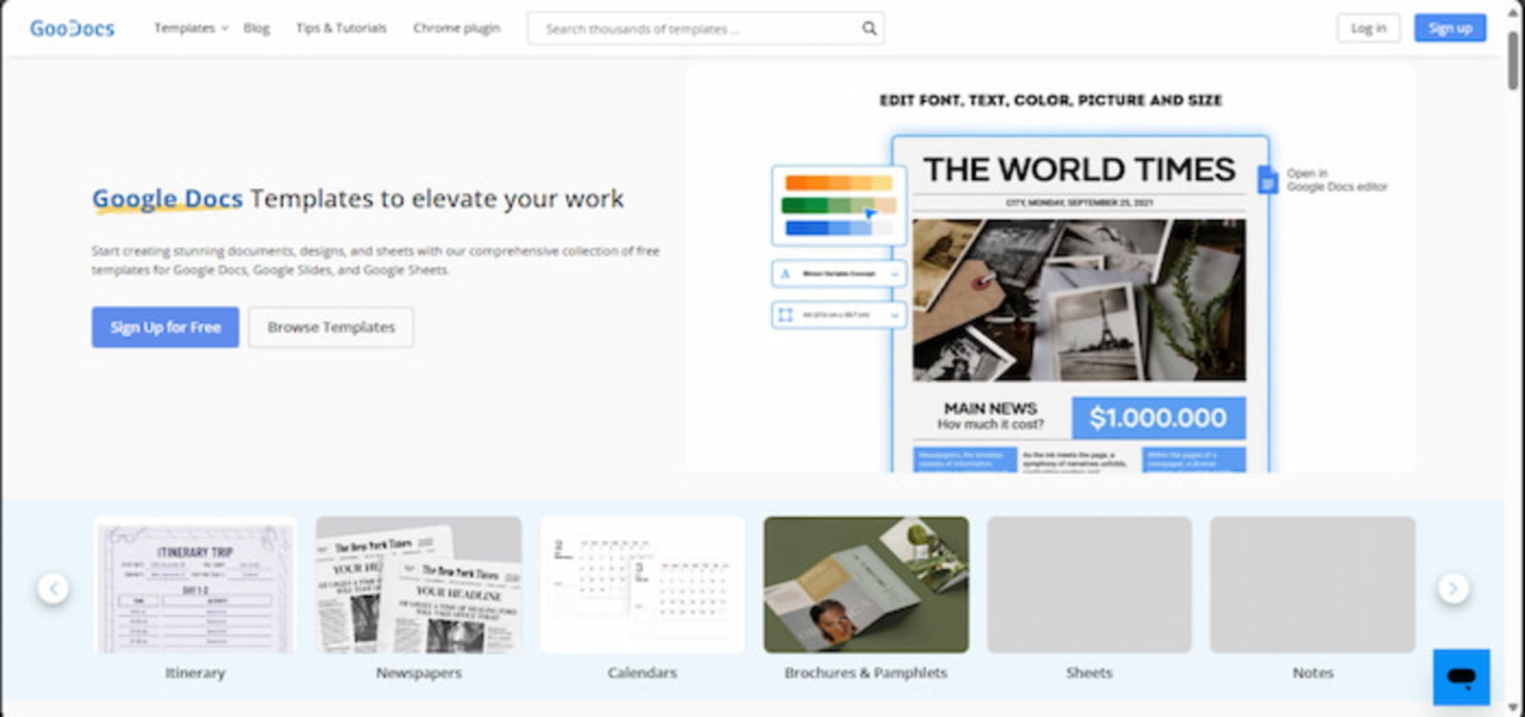Open the Chrome plugin page
This screenshot has width=1525, height=717.
point(457,29)
